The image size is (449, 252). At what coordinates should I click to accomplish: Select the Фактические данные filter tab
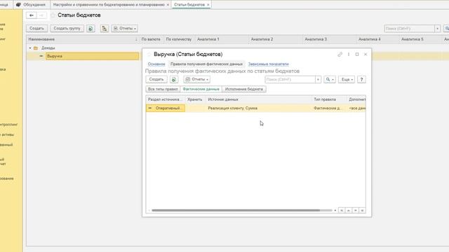click(201, 89)
